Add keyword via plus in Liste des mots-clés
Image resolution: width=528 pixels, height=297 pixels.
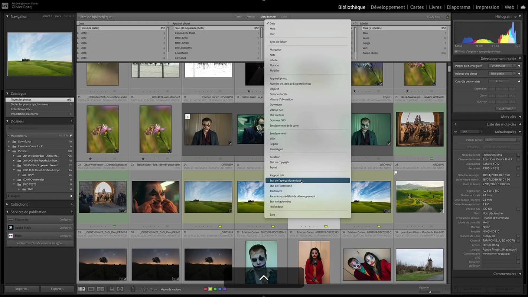[456, 124]
